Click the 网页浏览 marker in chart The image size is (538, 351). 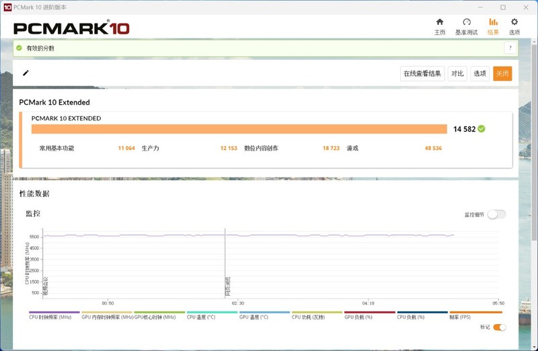point(228,286)
